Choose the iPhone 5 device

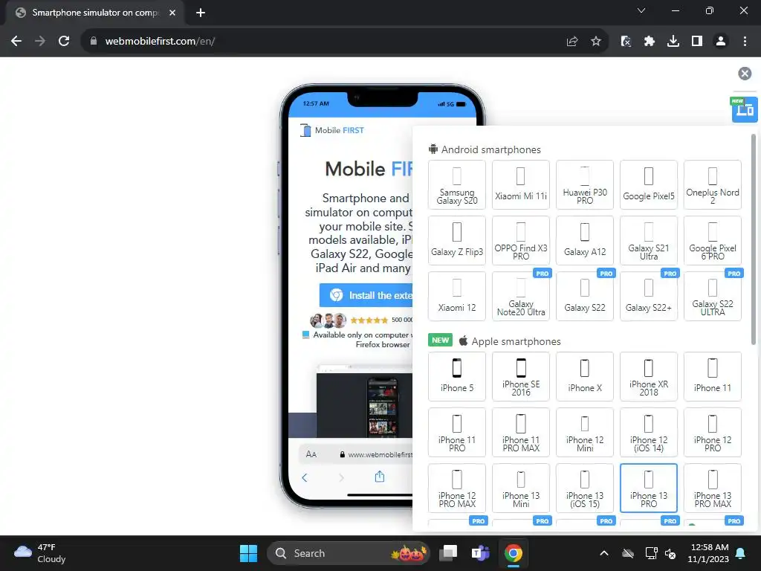coord(457,377)
